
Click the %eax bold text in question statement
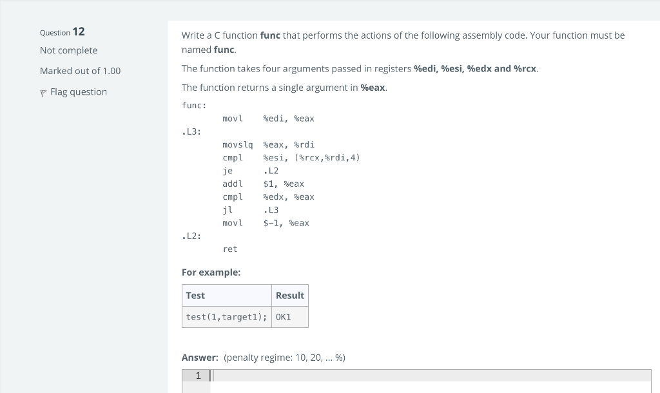point(372,88)
